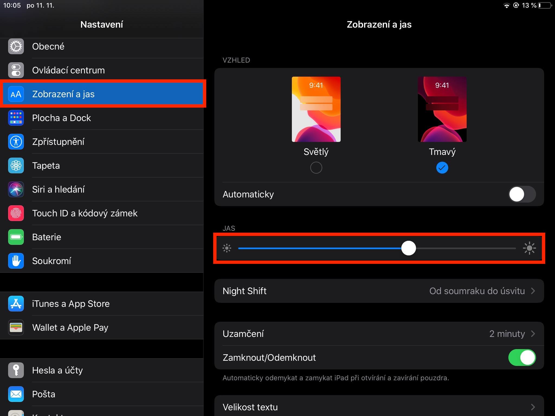
Task: Tap the Tapeta flower icon
Action: (x=16, y=165)
